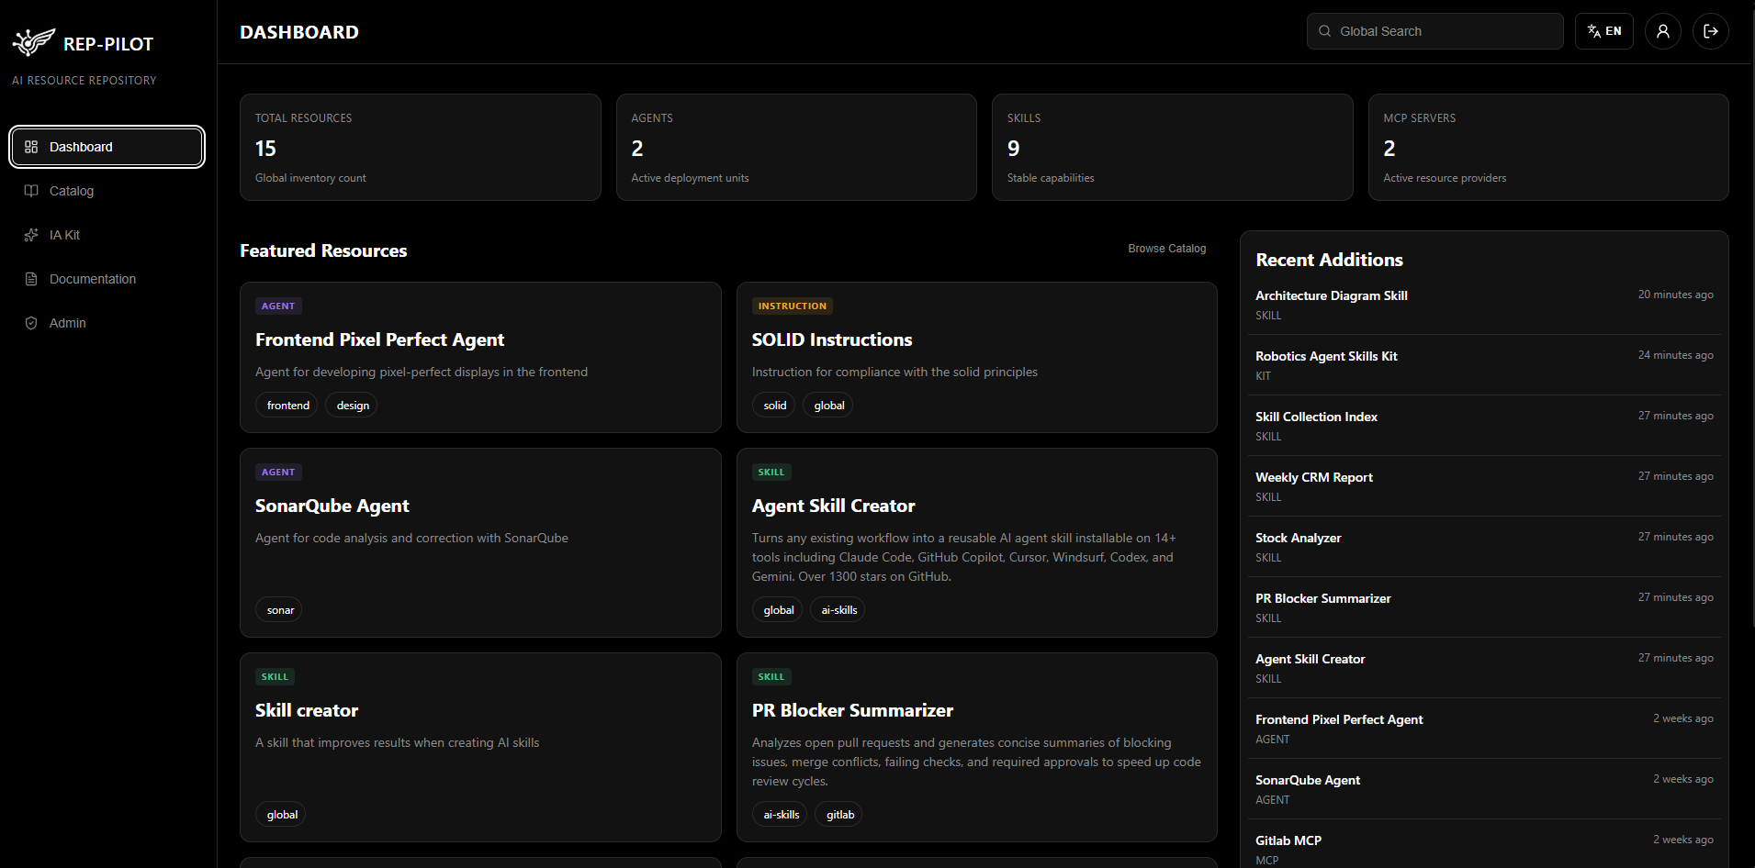Image resolution: width=1755 pixels, height=868 pixels.
Task: Open the IA Kit menu item
Action: (x=107, y=235)
